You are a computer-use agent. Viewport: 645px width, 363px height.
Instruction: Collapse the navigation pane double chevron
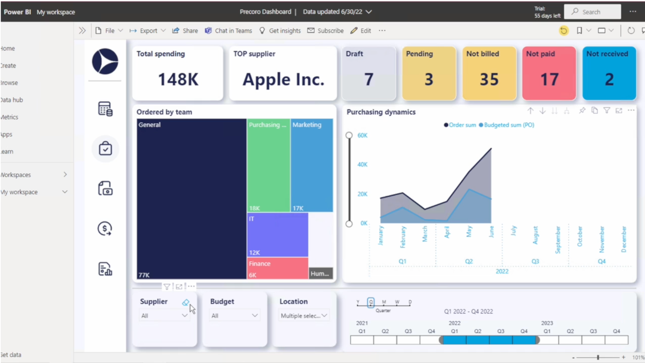click(x=82, y=31)
